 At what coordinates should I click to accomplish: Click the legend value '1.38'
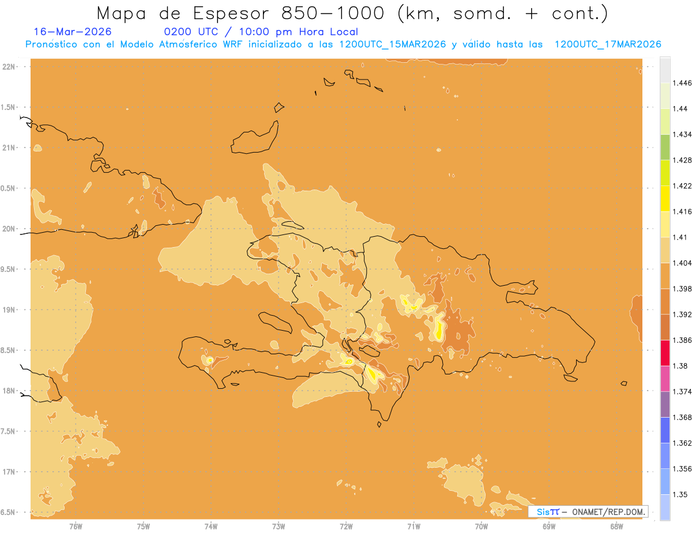[680, 366]
